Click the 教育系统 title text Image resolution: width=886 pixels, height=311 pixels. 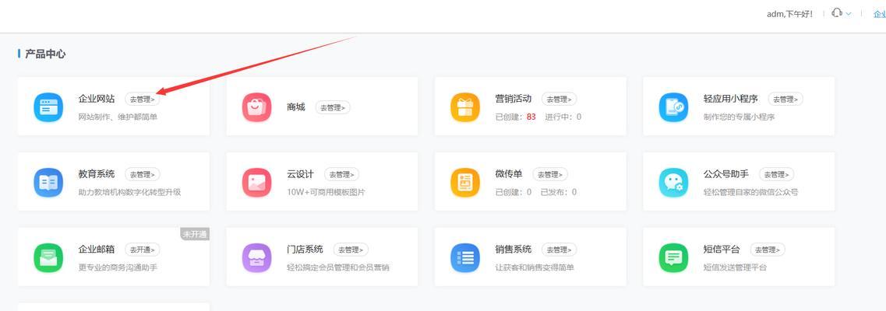coord(97,174)
